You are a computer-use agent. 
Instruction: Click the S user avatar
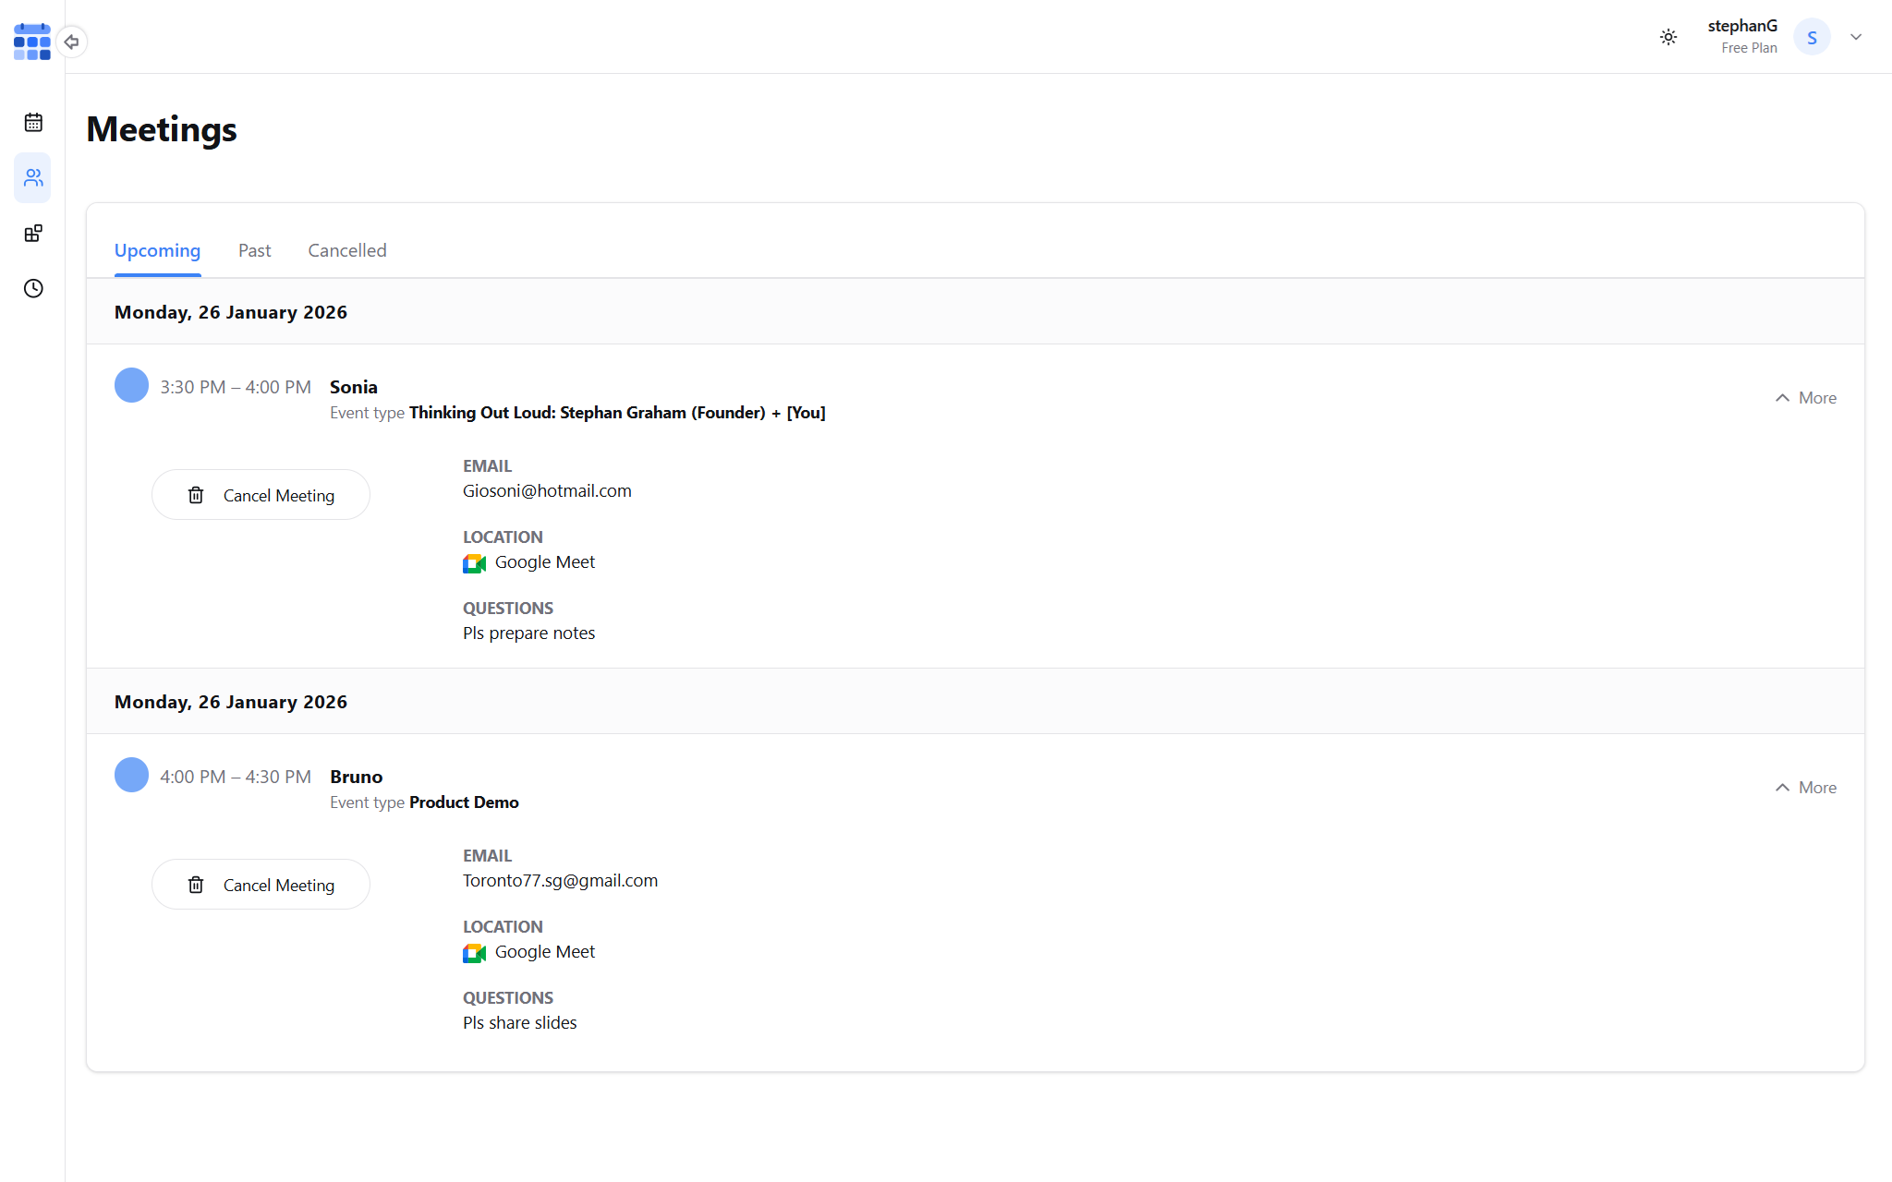[x=1811, y=37]
